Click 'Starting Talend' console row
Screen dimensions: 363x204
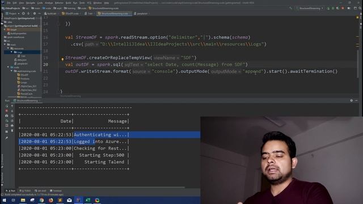coord(74,162)
